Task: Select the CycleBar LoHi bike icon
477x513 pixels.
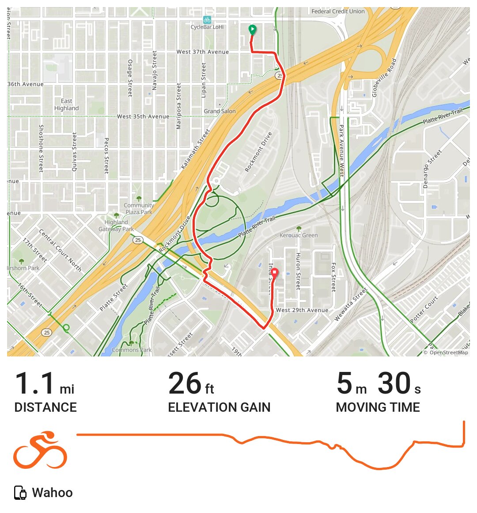Action: click(x=207, y=19)
